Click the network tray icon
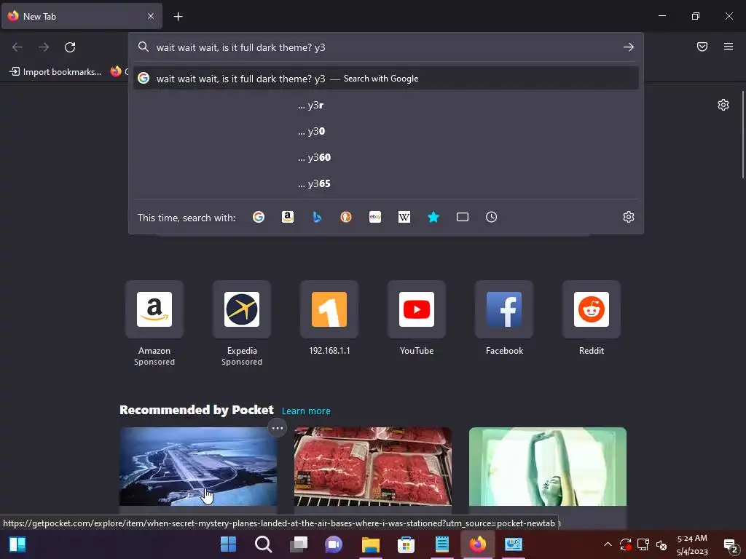Image resolution: width=746 pixels, height=559 pixels. coord(643,544)
